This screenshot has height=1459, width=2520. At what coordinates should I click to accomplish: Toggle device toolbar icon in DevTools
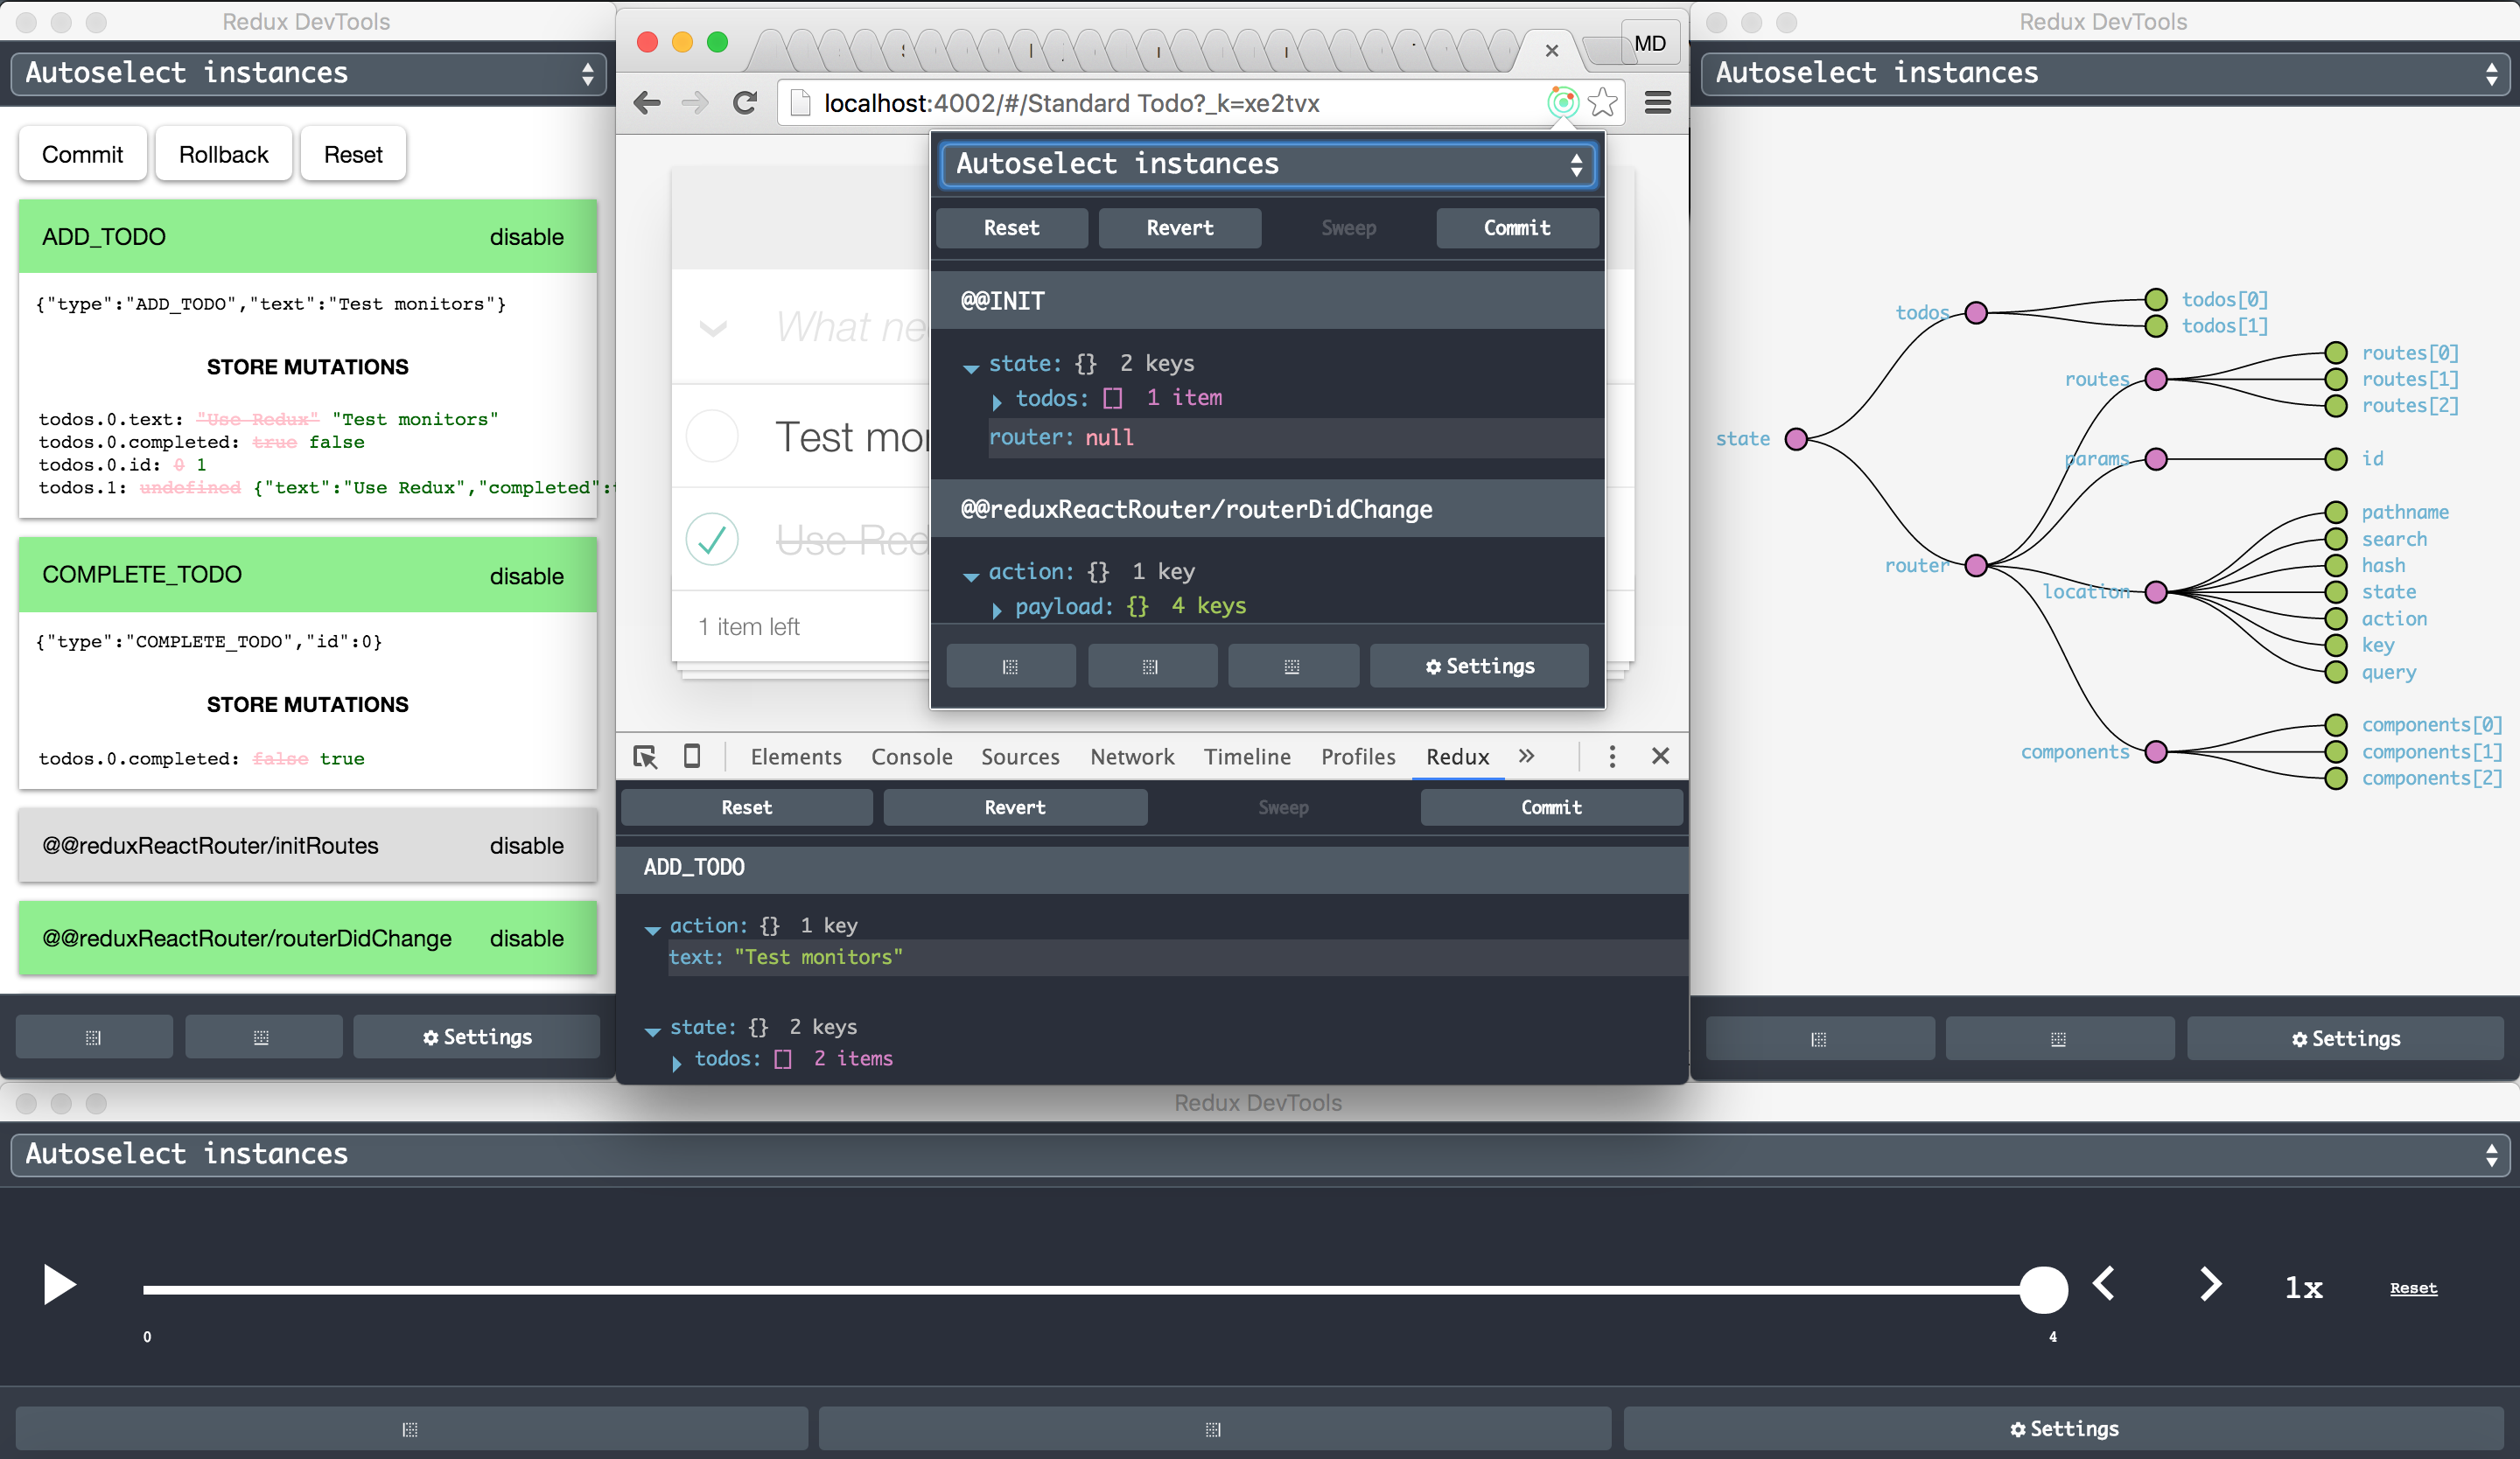[692, 757]
